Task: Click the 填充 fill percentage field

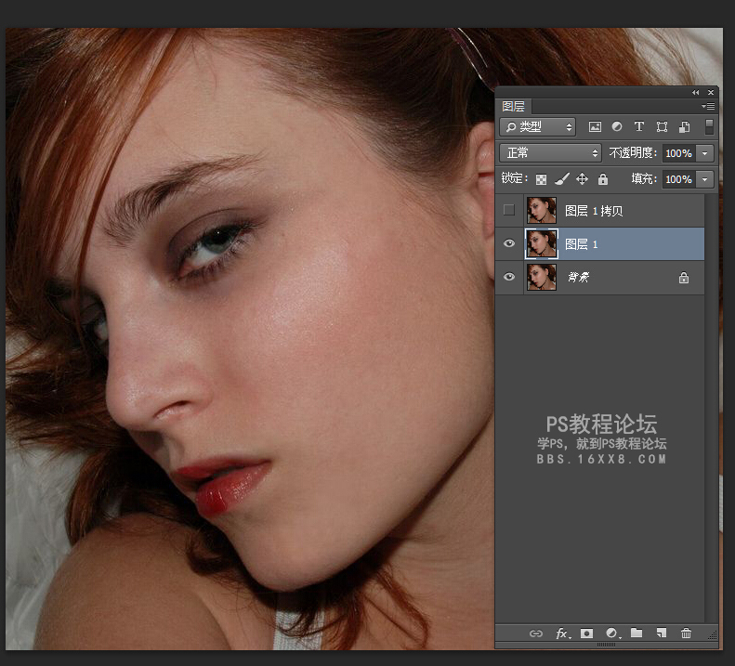Action: [x=677, y=179]
